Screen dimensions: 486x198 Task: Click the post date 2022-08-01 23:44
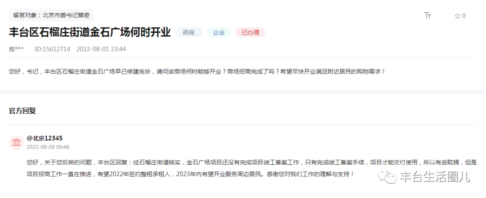click(x=101, y=49)
